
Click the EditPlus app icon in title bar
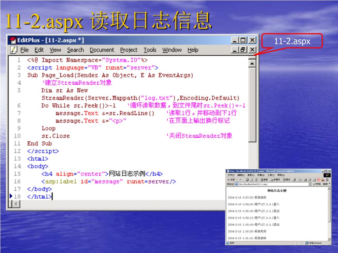13,40
